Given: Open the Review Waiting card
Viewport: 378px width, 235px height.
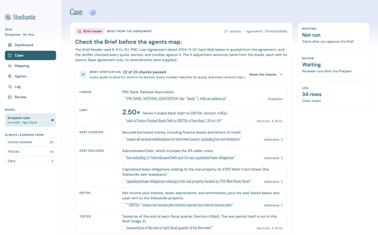Looking at the screenshot, I should point(333,65).
